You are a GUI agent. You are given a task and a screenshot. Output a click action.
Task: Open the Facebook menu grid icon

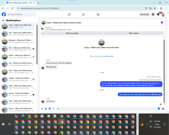point(153,15)
